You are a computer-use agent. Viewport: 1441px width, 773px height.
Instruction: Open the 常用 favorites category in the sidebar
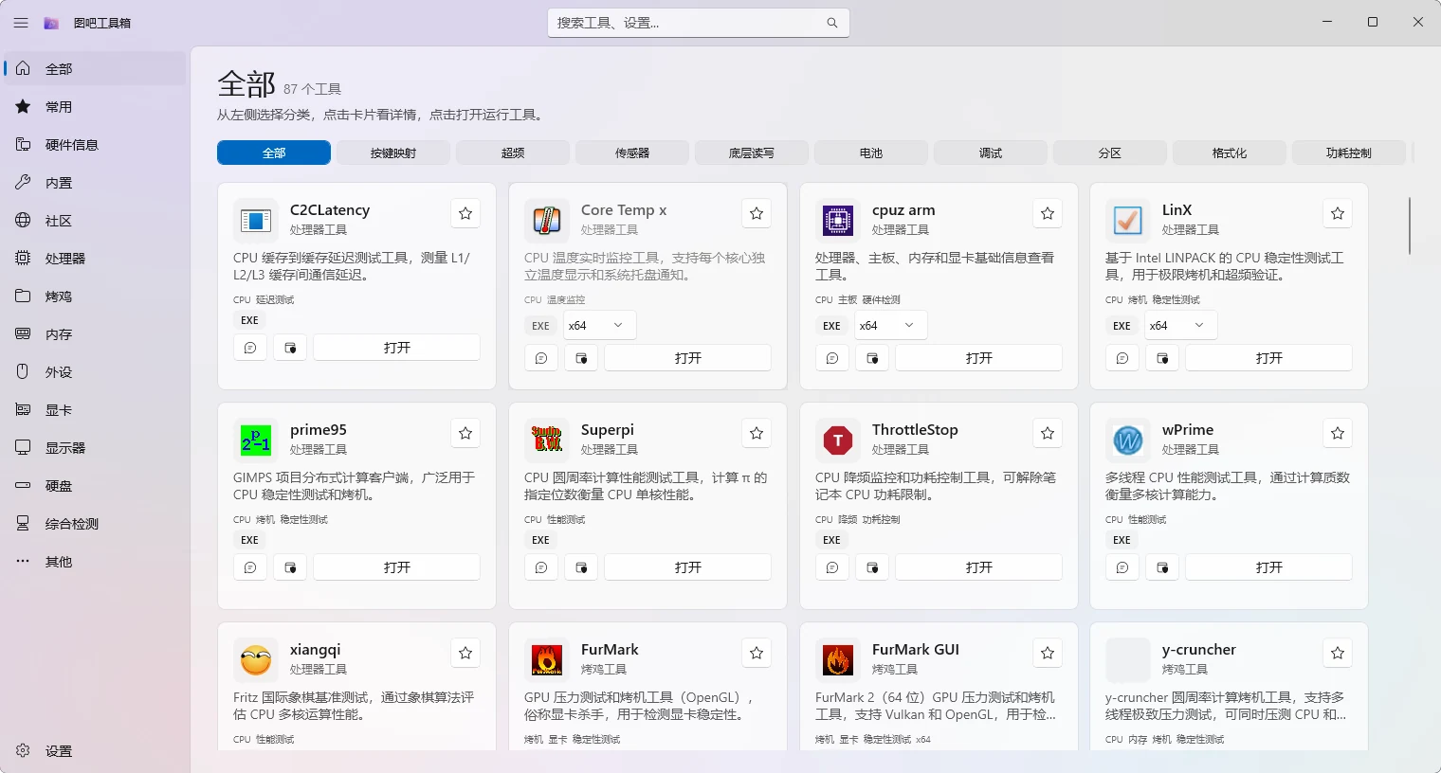pos(95,107)
